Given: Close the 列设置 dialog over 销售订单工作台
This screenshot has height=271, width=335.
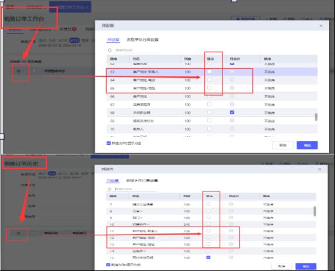Looking at the screenshot, I should click(321, 26).
